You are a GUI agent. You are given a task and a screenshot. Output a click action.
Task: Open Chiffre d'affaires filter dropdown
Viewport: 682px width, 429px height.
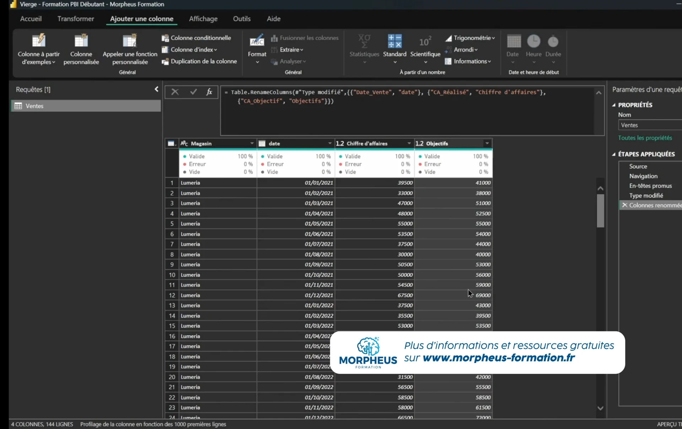(x=409, y=143)
